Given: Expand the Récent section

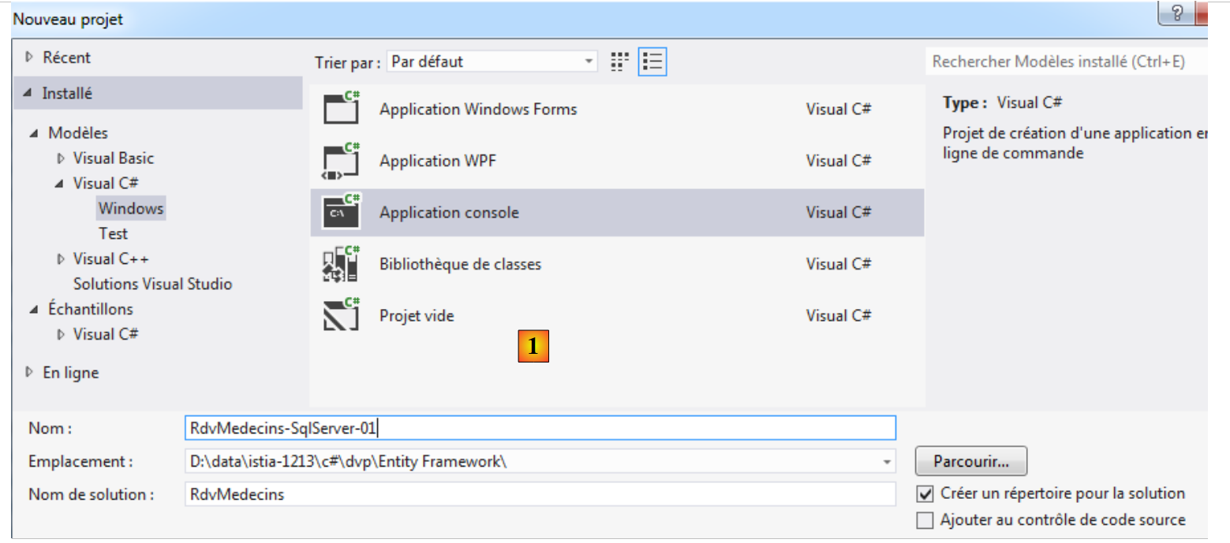Looking at the screenshot, I should (x=30, y=58).
